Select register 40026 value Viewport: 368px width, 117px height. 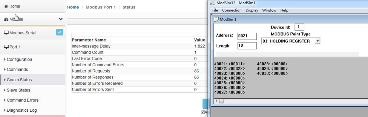coord(237,88)
